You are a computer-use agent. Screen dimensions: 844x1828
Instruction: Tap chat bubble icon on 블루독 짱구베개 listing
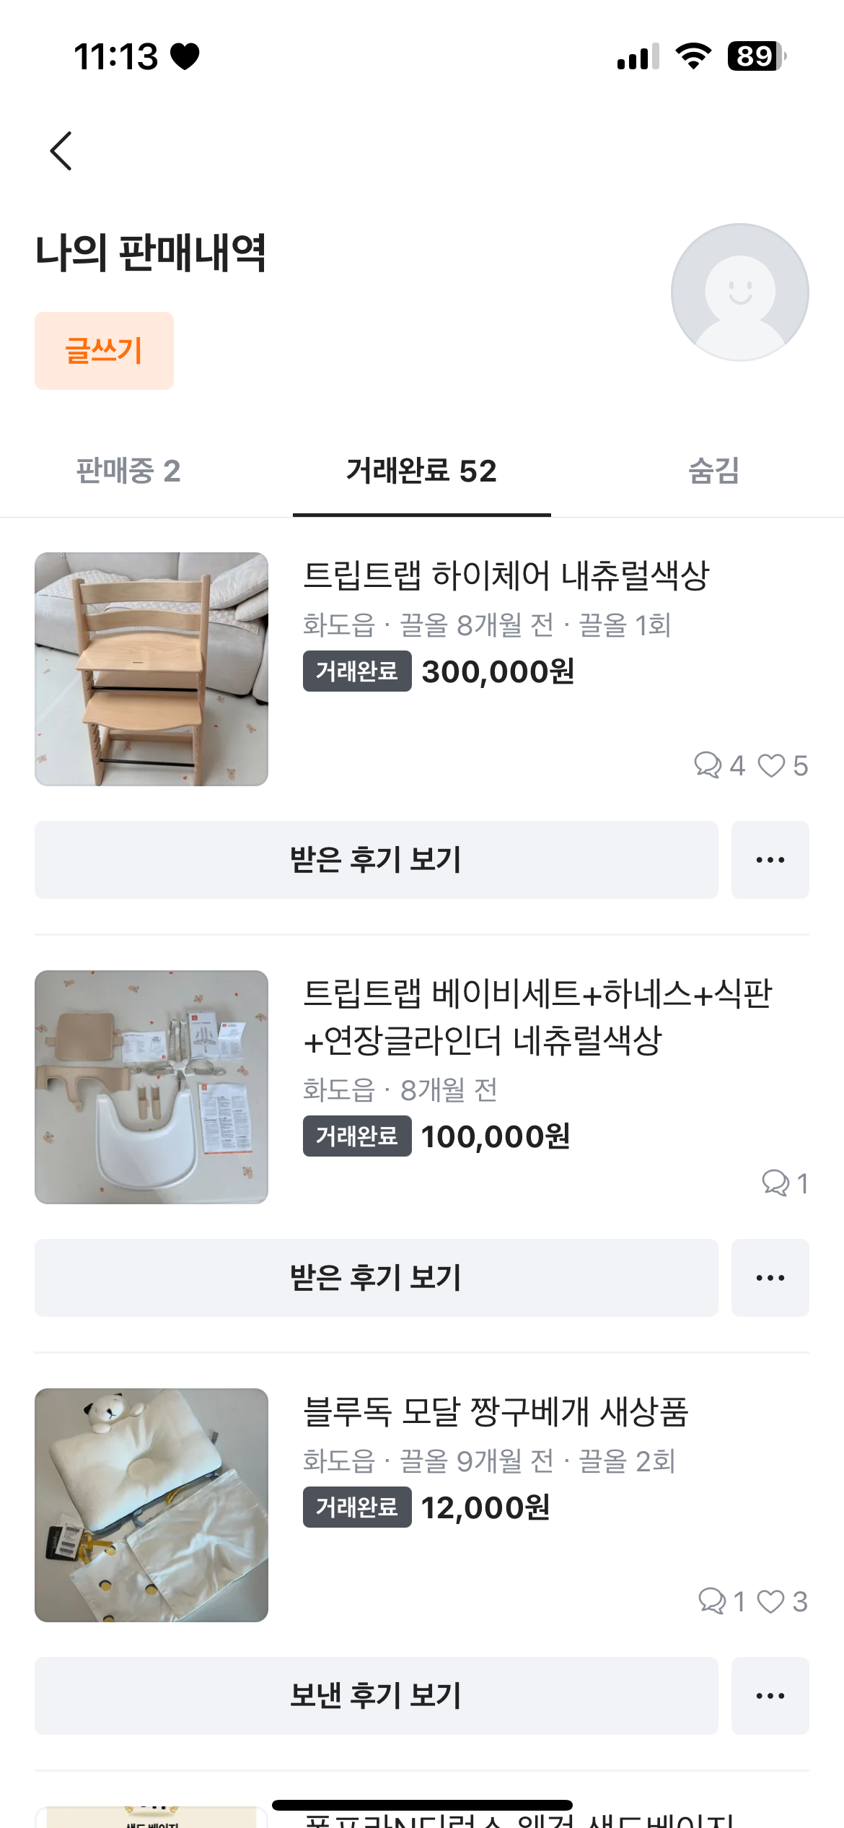coord(712,1601)
